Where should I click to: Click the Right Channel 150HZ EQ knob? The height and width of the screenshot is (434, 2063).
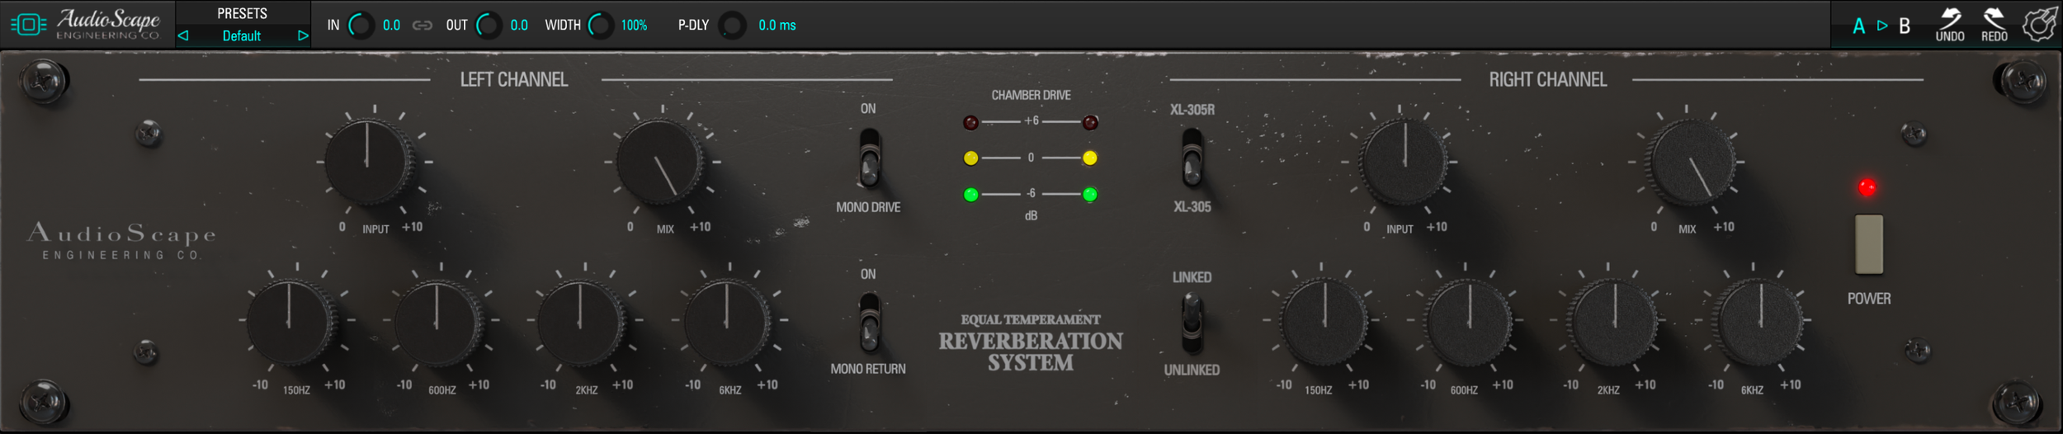pyautogui.click(x=1324, y=321)
